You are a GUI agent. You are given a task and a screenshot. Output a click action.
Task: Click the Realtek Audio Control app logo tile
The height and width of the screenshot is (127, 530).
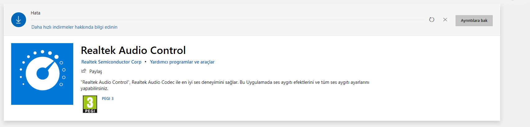coord(42,74)
